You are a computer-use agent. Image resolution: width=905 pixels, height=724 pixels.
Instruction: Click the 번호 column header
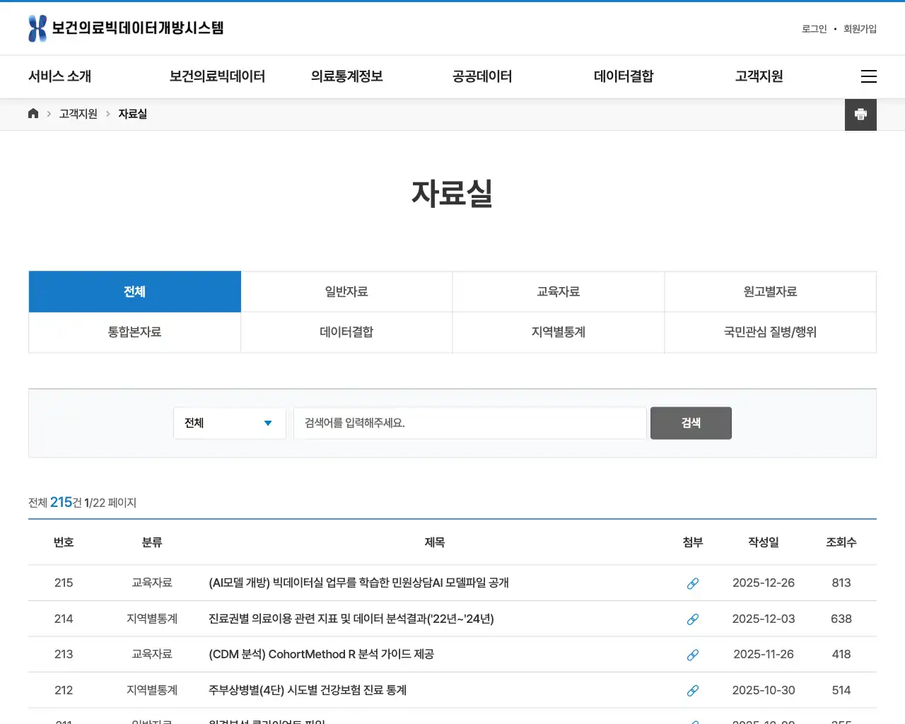pyautogui.click(x=64, y=542)
